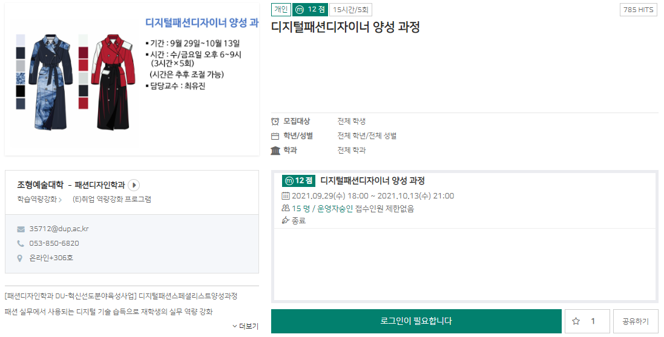Click the phone icon beside 053-850-6820
The width and height of the screenshot is (664, 337).
click(21, 244)
